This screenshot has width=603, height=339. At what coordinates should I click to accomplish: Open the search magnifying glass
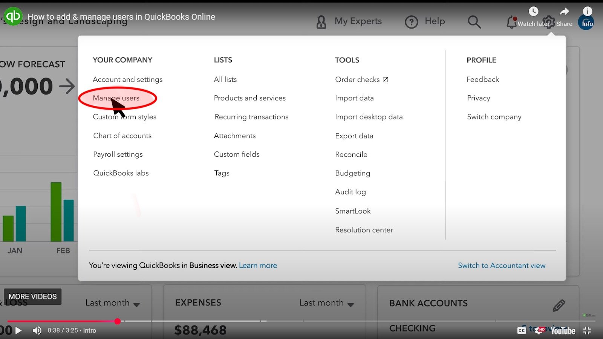(x=474, y=22)
